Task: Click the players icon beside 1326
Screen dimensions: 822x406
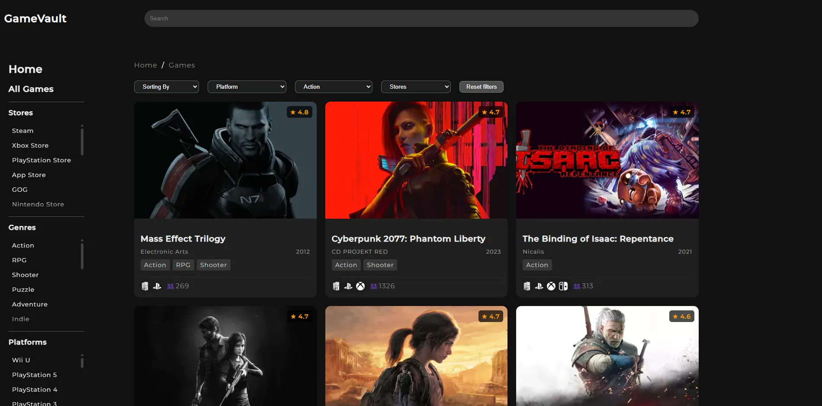Action: [374, 286]
